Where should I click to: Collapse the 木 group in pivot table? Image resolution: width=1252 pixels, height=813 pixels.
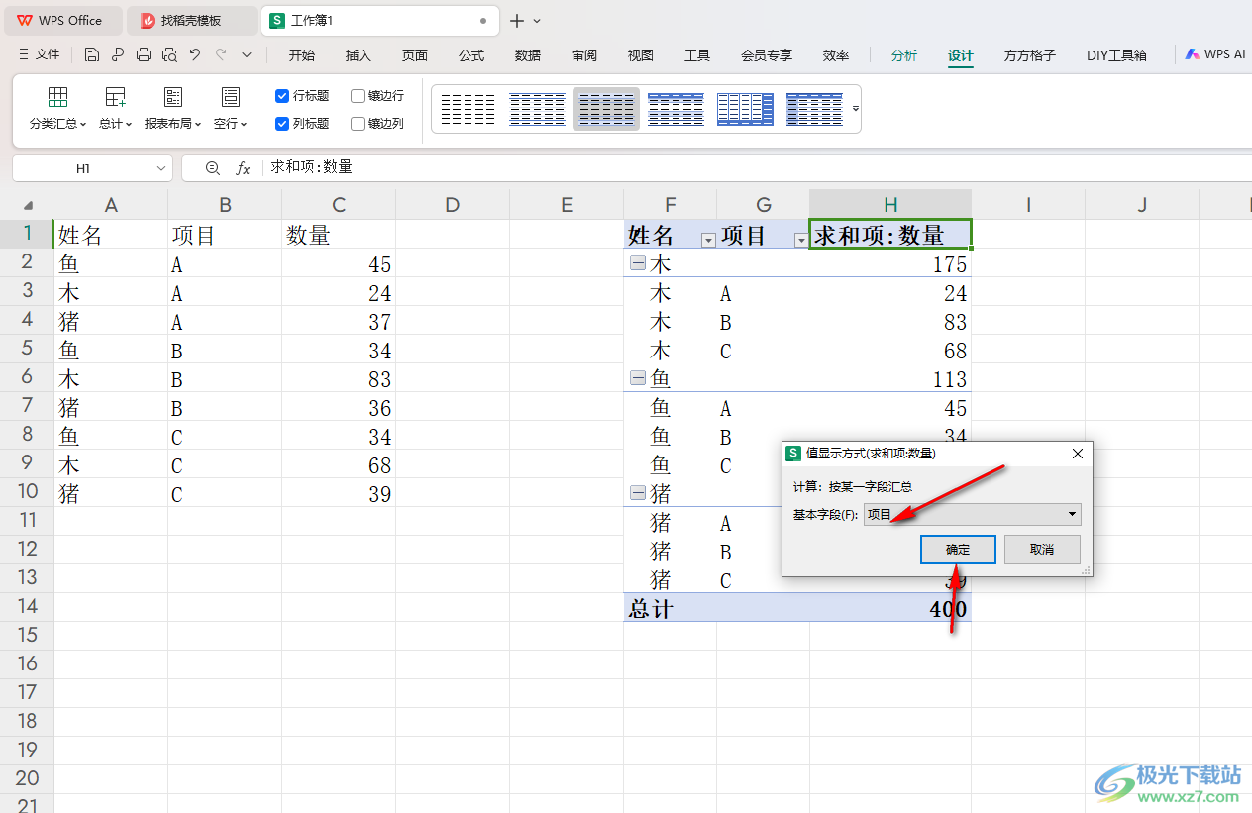638,264
